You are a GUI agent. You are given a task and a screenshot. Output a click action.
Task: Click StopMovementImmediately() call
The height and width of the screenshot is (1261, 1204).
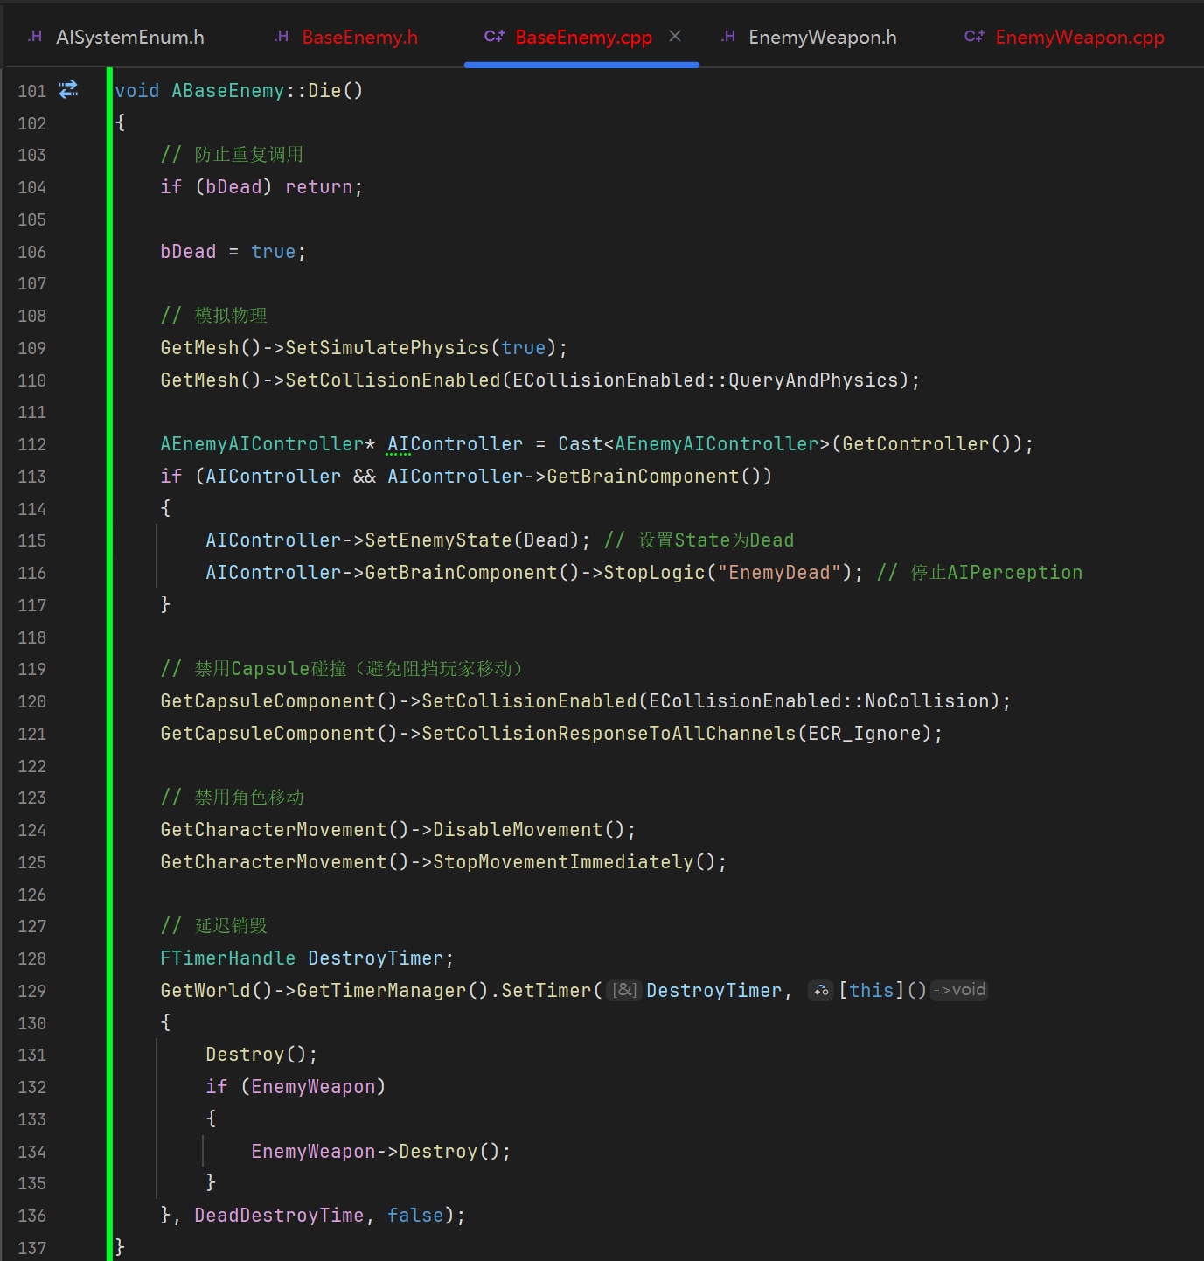pyautogui.click(x=574, y=862)
